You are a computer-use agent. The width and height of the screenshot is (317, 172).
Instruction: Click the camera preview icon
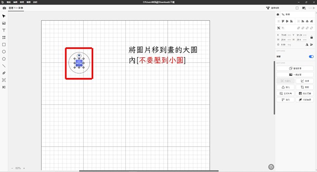(x=4, y=8)
